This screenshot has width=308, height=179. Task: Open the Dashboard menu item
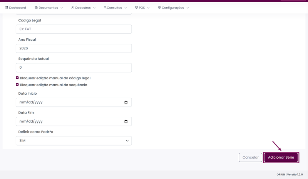(15, 8)
